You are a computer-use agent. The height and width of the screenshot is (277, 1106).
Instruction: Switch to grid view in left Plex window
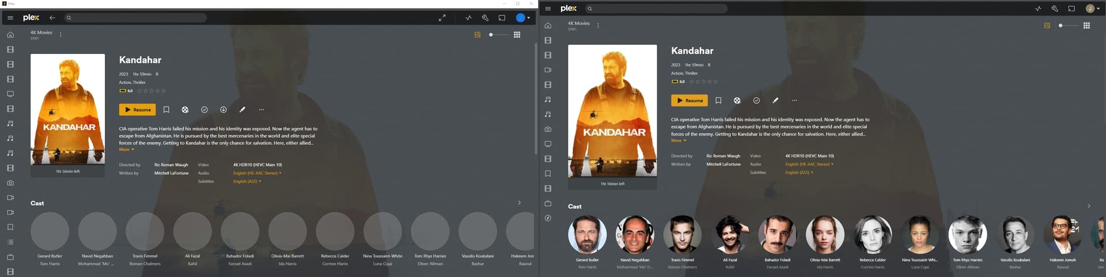(x=517, y=34)
